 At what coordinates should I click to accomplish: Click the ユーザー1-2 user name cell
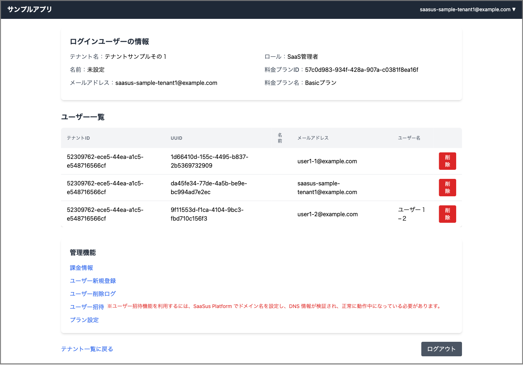coord(411,214)
